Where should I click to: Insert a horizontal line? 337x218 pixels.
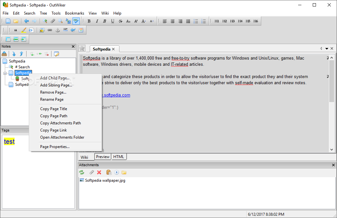pos(65,30)
